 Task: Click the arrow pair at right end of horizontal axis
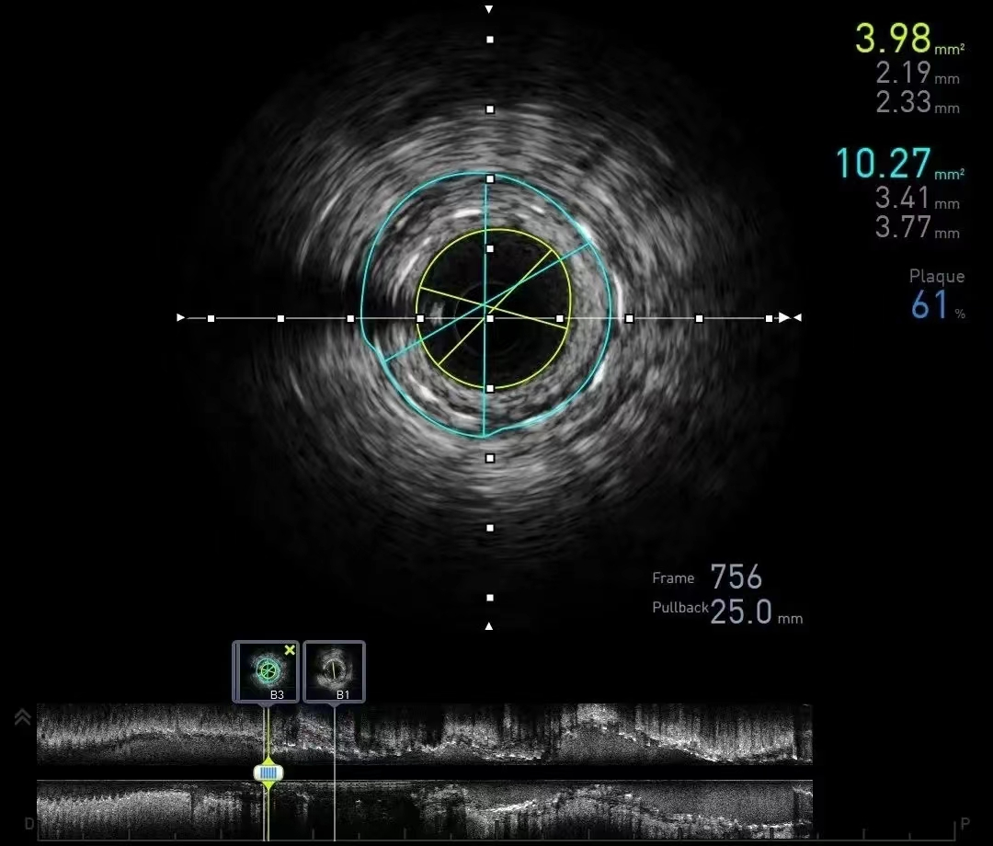point(790,318)
